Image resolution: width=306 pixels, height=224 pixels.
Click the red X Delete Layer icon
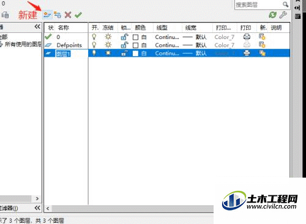pos(68,15)
